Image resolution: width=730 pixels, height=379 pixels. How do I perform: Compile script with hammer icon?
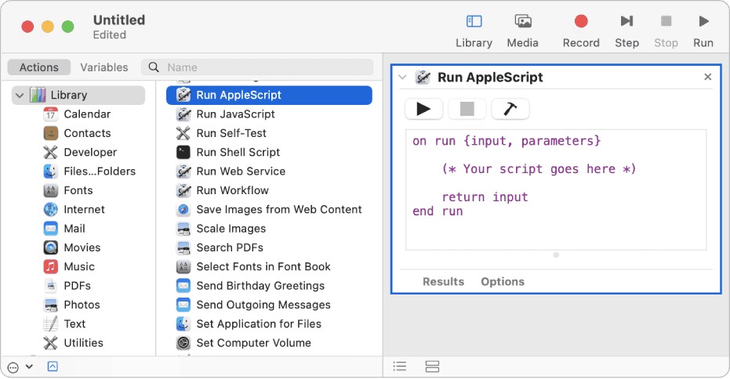pyautogui.click(x=510, y=109)
